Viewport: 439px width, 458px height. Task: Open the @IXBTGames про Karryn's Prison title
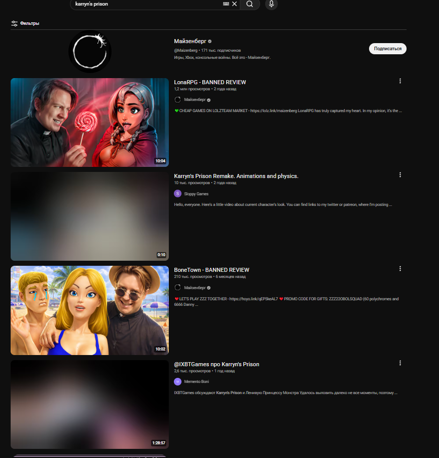pyautogui.click(x=216, y=365)
